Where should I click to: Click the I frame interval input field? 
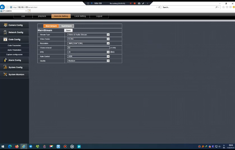88,48
